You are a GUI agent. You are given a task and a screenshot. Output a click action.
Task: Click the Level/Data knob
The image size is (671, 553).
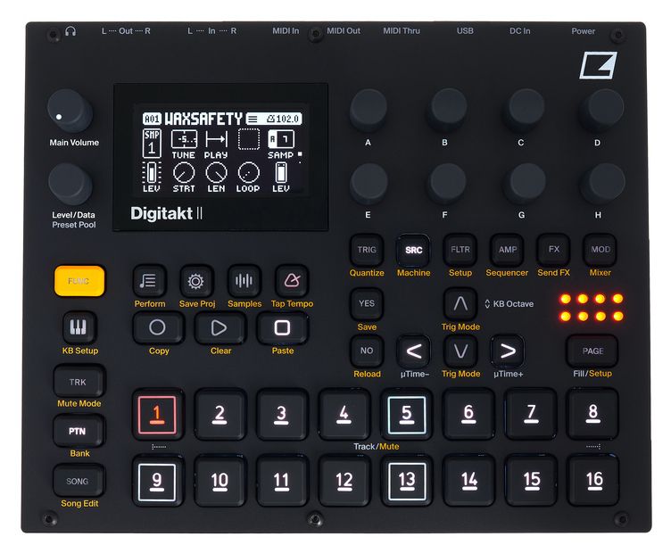click(70, 184)
